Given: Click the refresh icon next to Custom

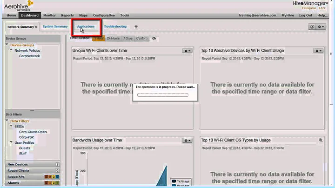Looking at the screenshot, I should tap(154, 38).
